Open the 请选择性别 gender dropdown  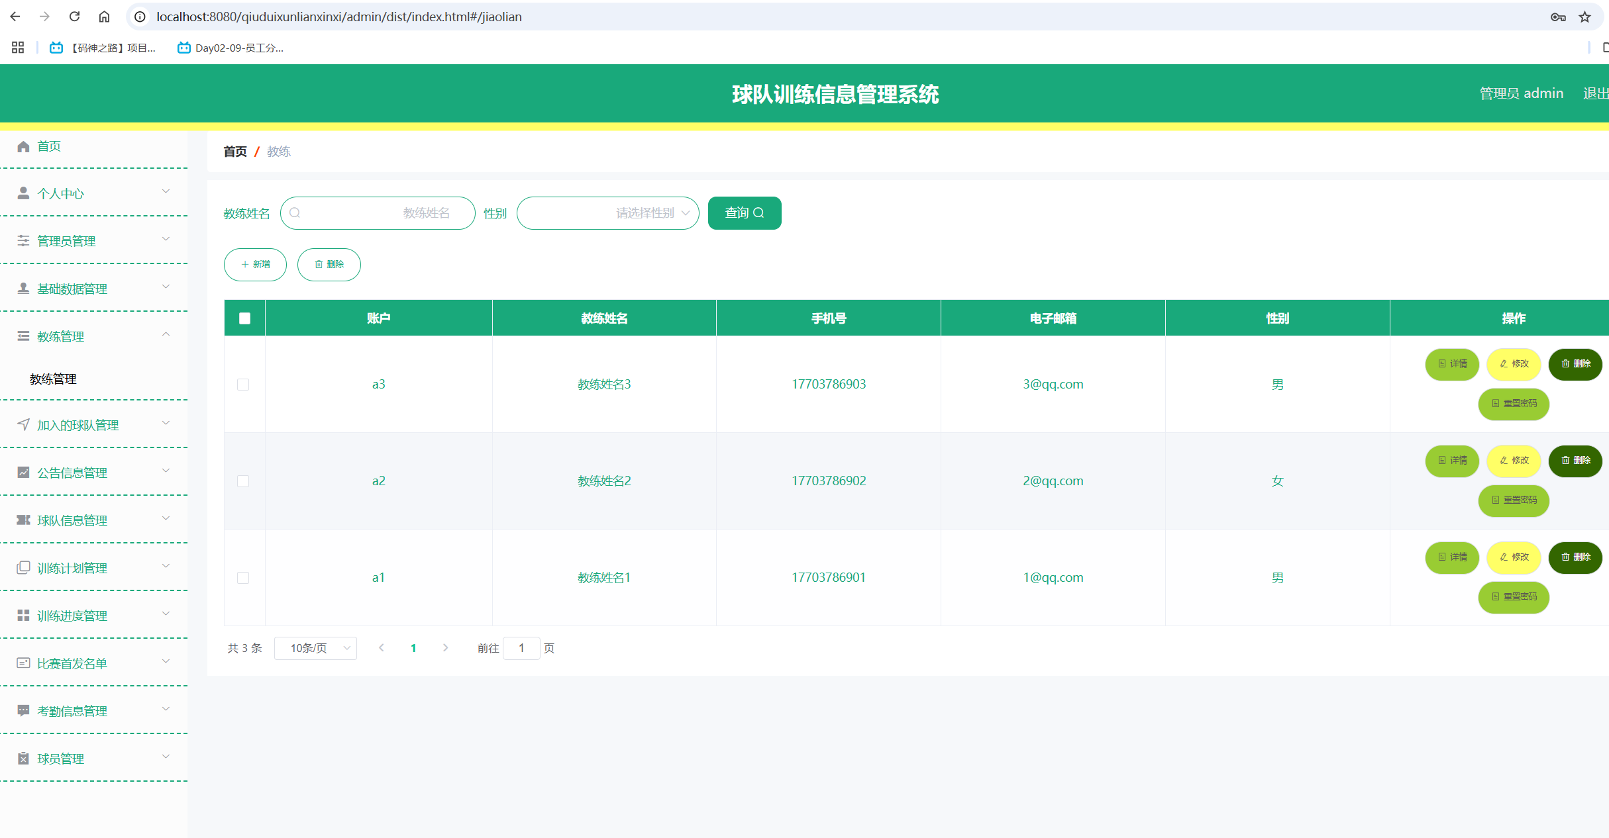point(607,212)
